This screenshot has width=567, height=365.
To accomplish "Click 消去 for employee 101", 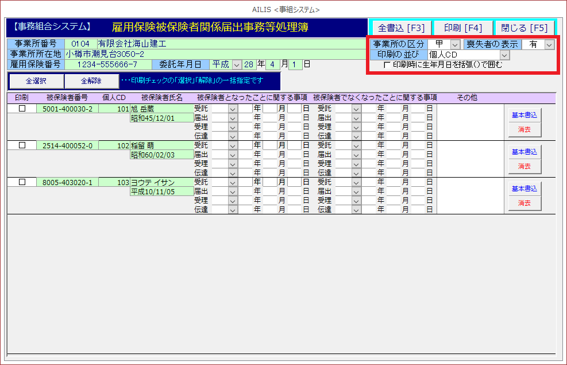I will (x=524, y=129).
